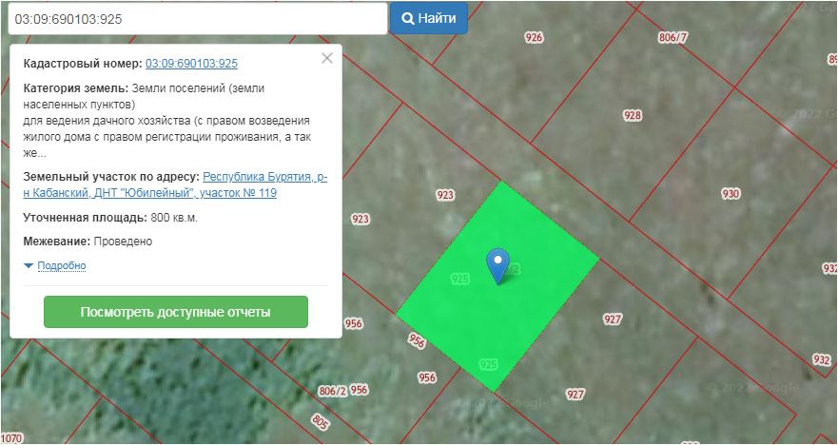Click parcel label 806/2 on map

coord(330,391)
